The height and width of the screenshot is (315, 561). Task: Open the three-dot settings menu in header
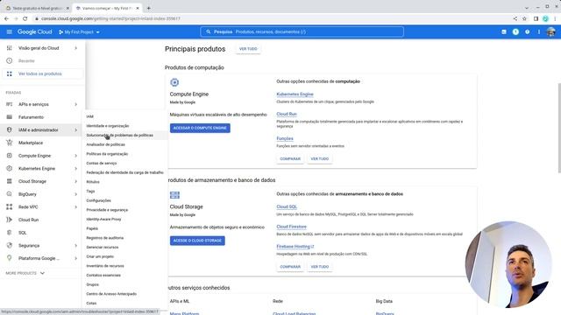click(x=539, y=31)
